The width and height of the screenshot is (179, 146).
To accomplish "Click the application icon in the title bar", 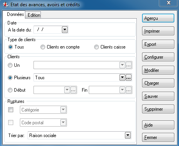I will 5,5.
